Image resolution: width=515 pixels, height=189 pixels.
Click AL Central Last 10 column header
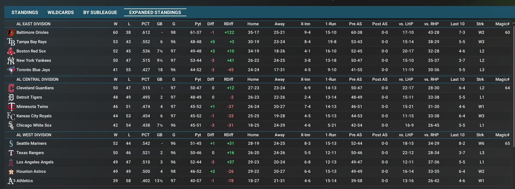pos(457,79)
